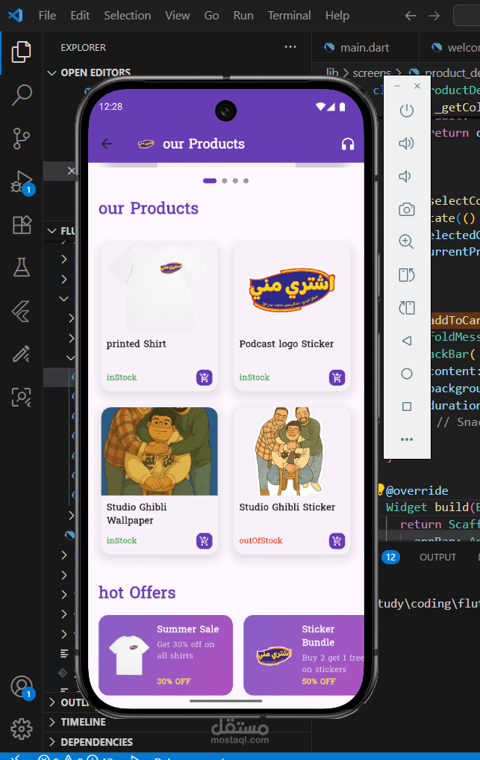This screenshot has height=760, width=480.
Task: Go forward with editor navigation arrow
Action: pos(434,16)
